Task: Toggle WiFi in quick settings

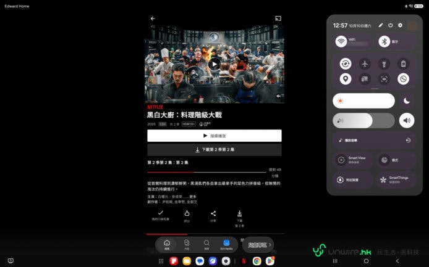Action: 341,41
